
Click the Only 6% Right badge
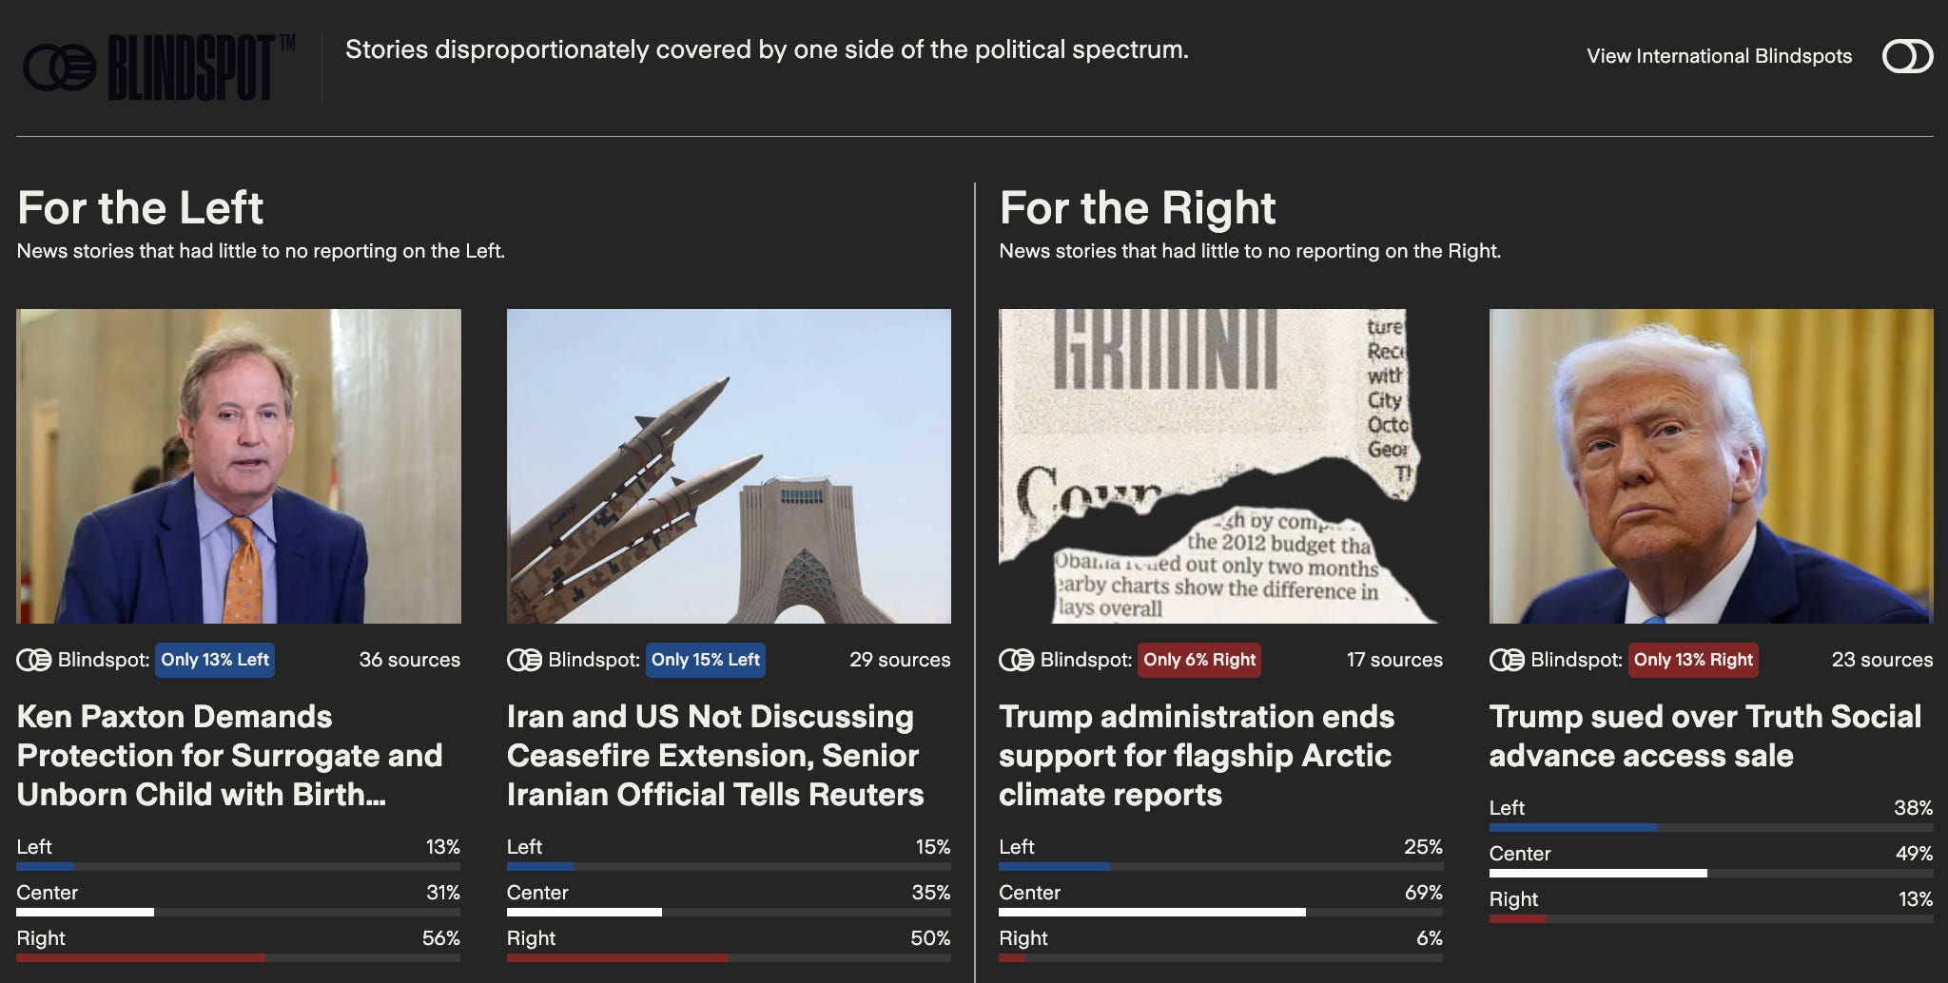point(1199,660)
